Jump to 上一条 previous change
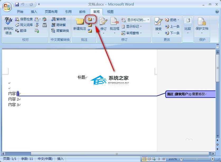This screenshot has width=221, height=162. (172, 26)
